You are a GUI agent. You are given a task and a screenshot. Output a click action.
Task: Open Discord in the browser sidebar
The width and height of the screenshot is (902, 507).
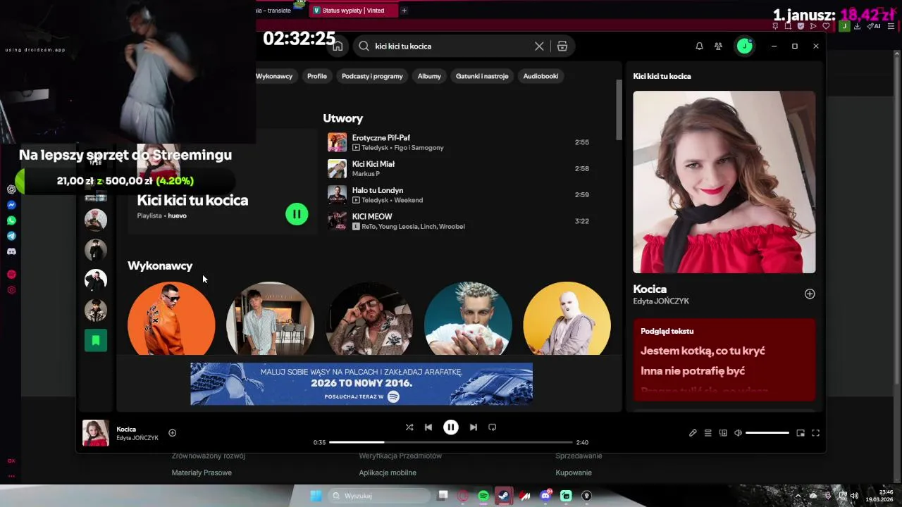(11, 251)
